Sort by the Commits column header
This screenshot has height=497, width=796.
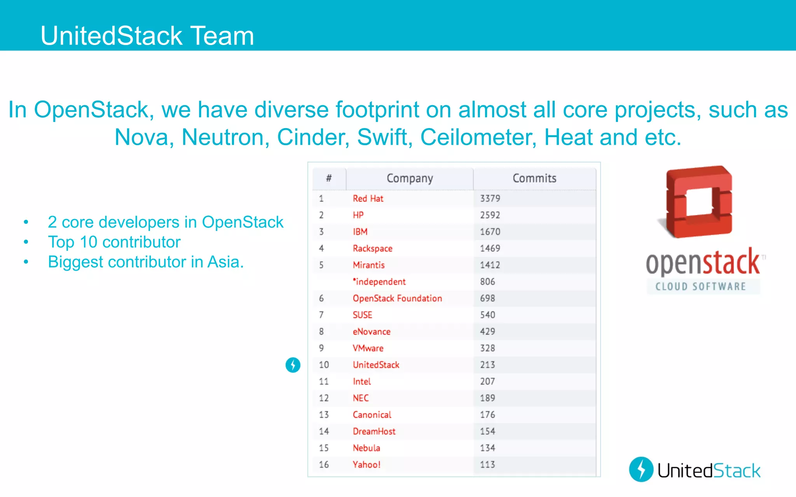pyautogui.click(x=534, y=179)
